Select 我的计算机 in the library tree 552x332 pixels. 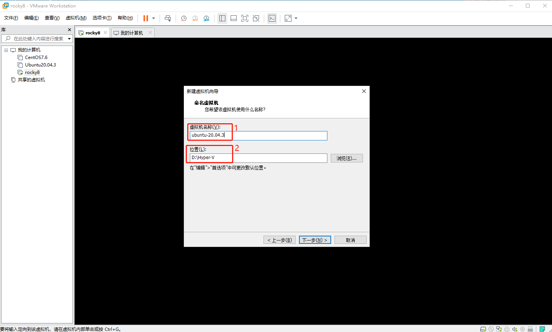pos(29,50)
